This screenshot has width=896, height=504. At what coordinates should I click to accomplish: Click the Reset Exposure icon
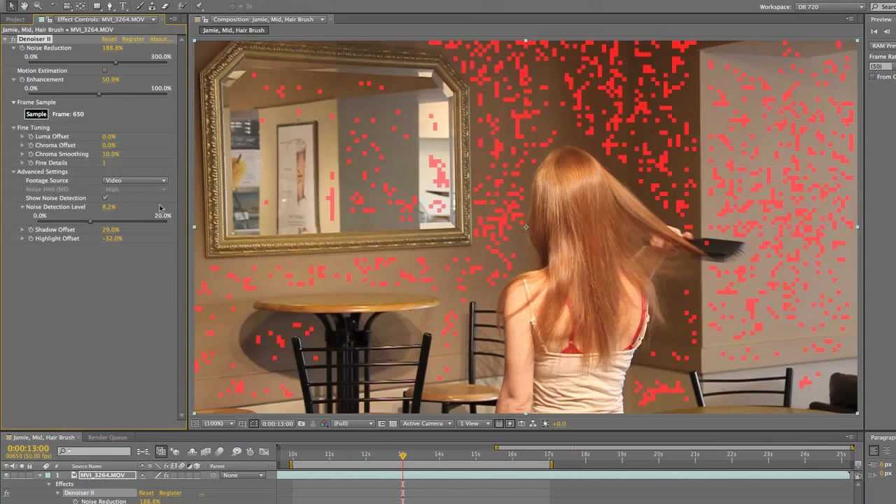point(545,423)
